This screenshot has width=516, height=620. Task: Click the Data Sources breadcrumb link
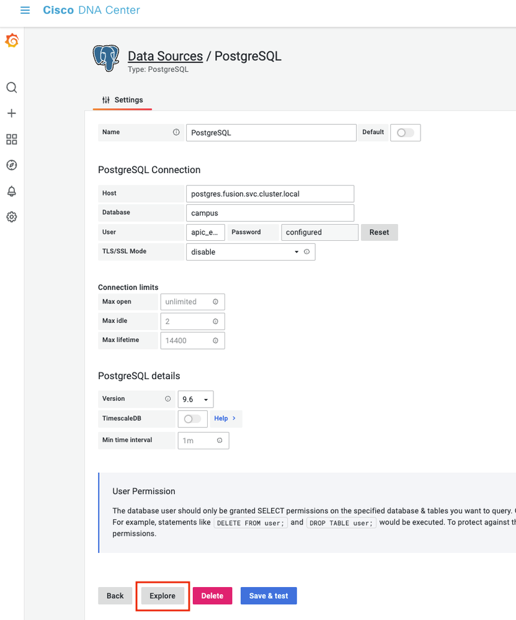tap(165, 56)
